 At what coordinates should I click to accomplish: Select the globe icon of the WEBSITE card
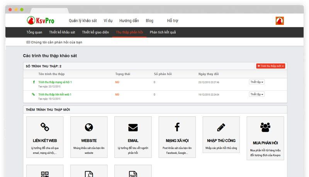[89, 127]
